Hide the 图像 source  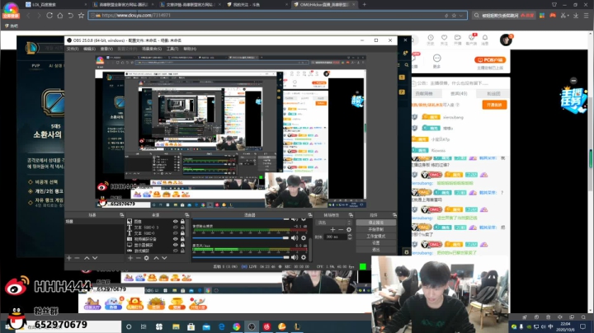click(x=176, y=222)
